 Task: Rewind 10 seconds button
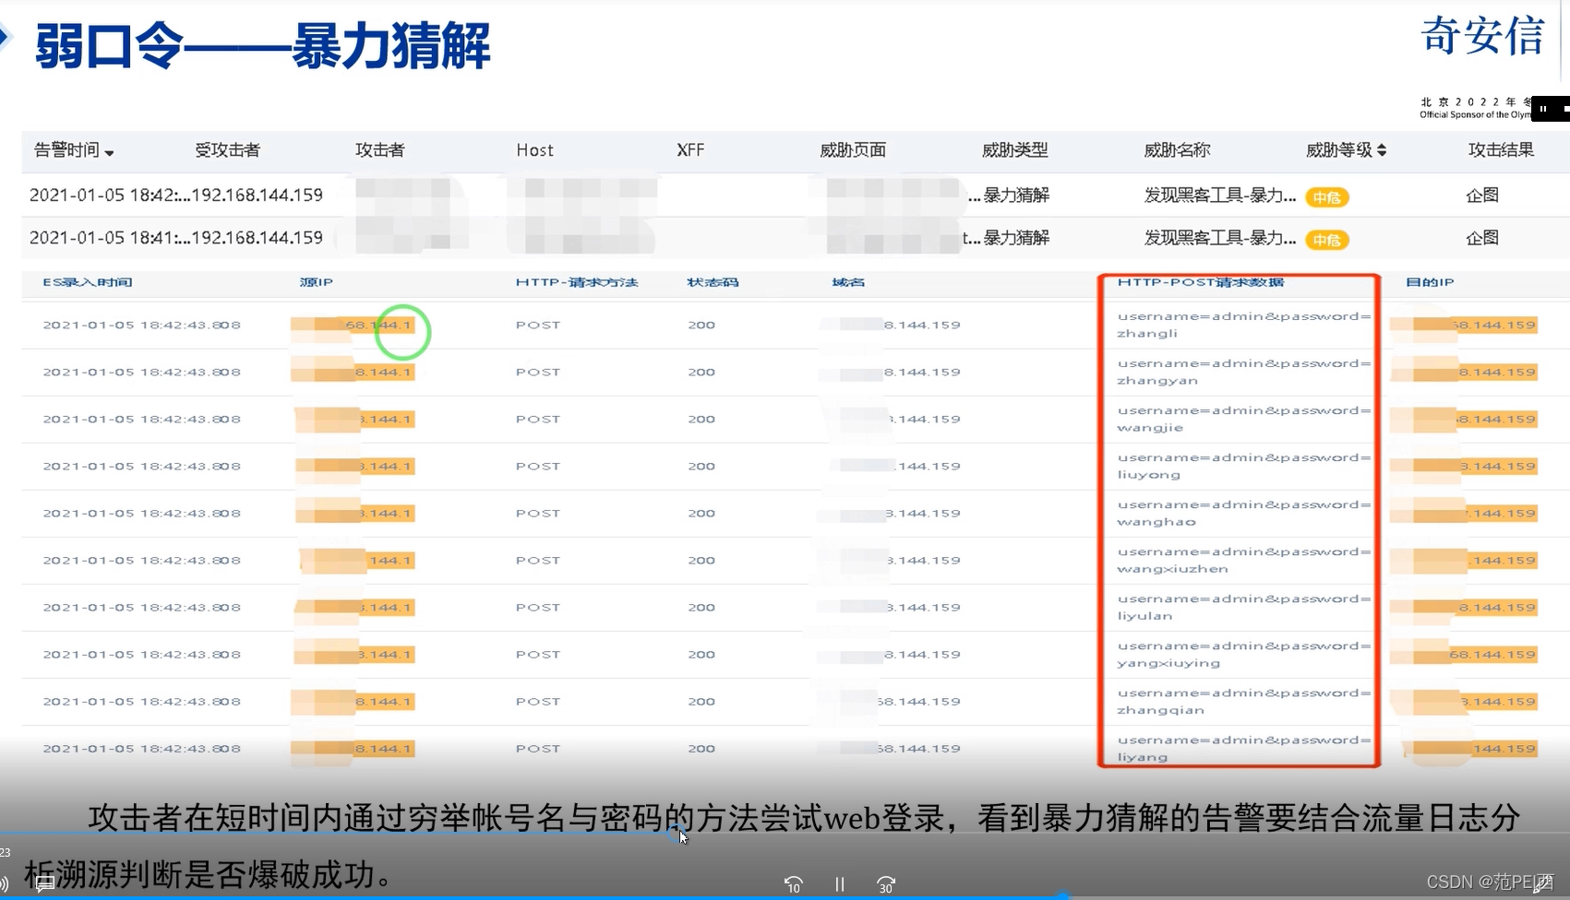click(x=793, y=884)
